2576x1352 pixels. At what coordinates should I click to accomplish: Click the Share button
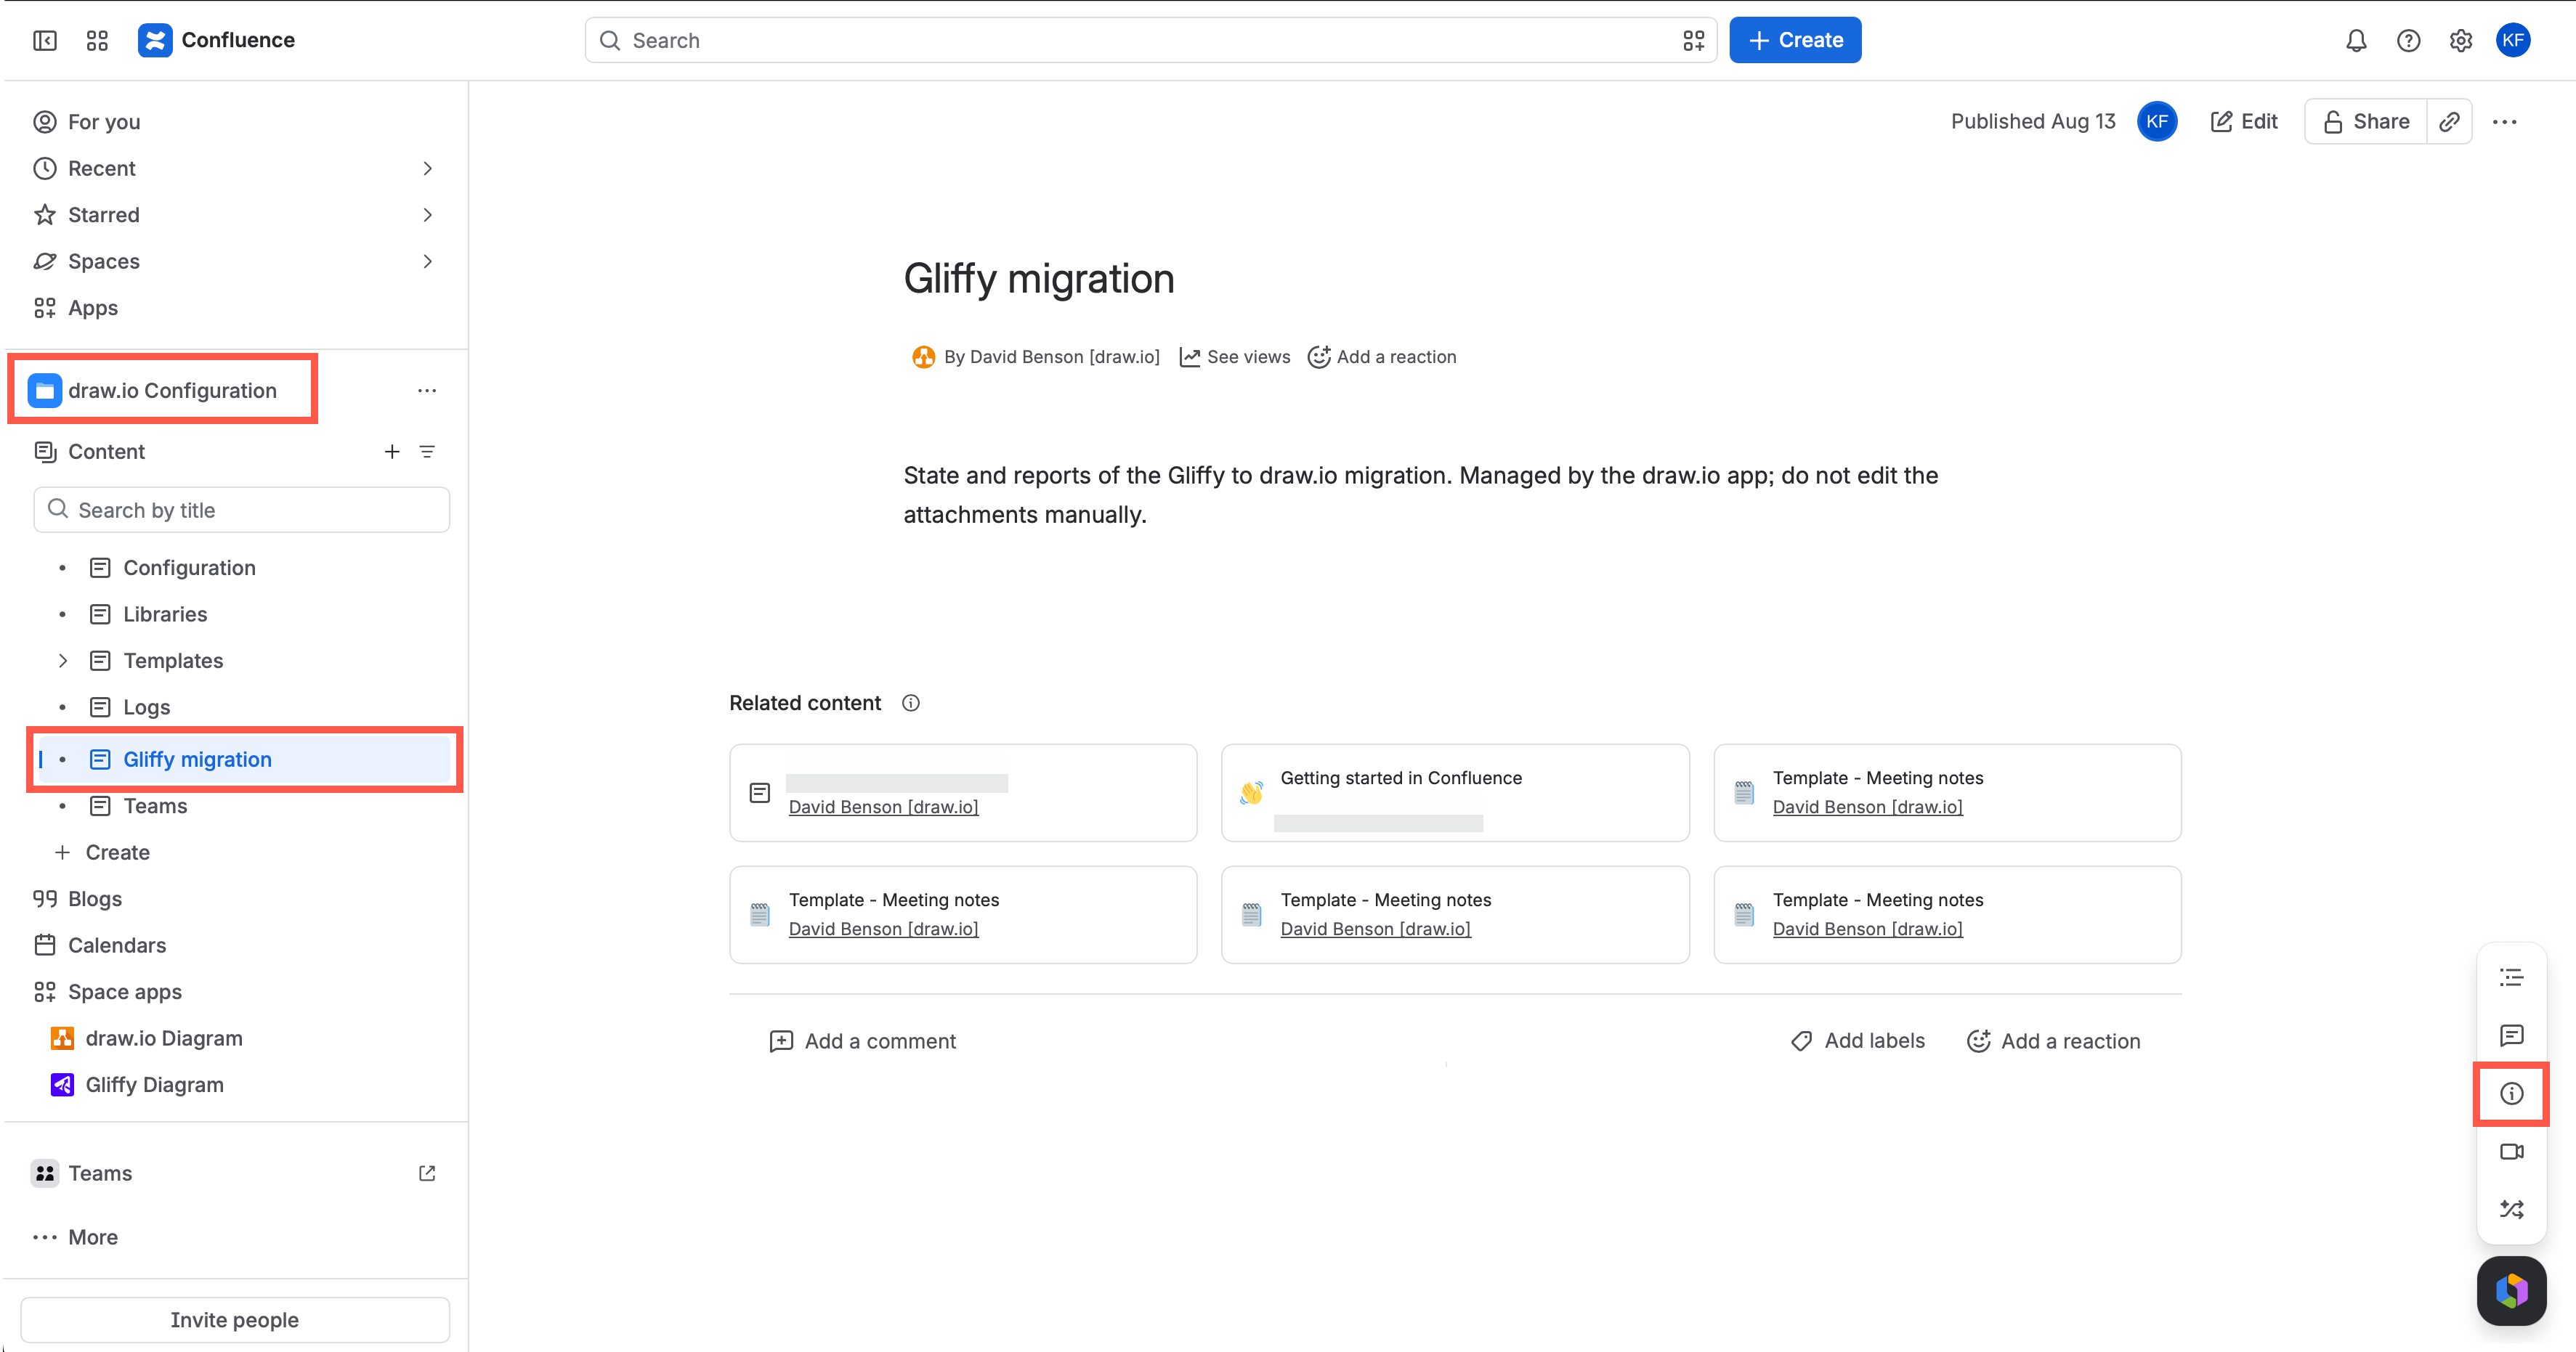coord(2365,122)
